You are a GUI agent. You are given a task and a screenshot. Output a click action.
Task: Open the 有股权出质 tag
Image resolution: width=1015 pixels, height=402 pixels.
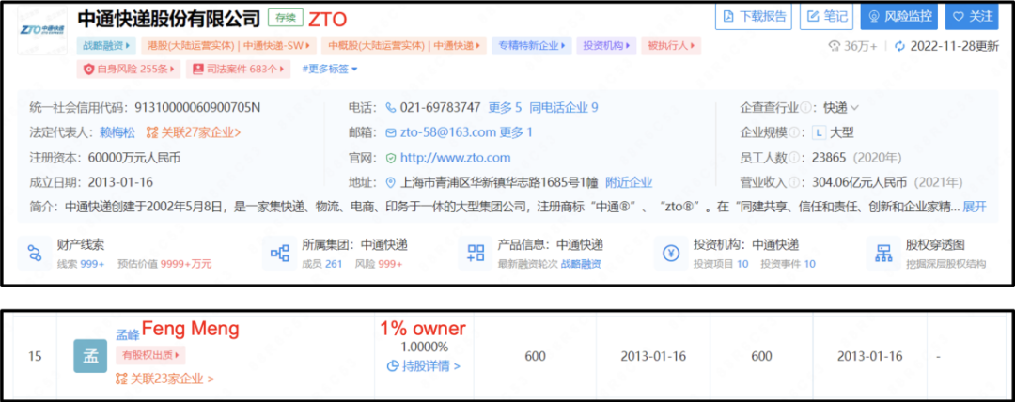(x=150, y=355)
